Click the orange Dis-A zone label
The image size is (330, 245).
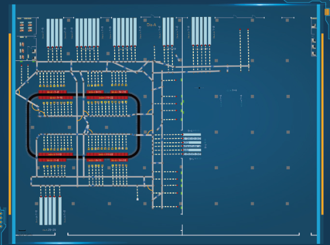pos(151,25)
